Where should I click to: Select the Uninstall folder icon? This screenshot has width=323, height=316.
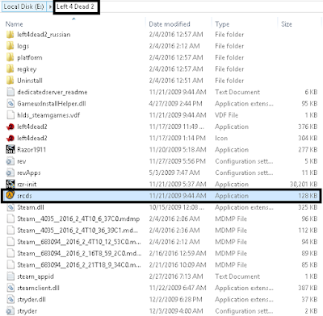(10, 81)
